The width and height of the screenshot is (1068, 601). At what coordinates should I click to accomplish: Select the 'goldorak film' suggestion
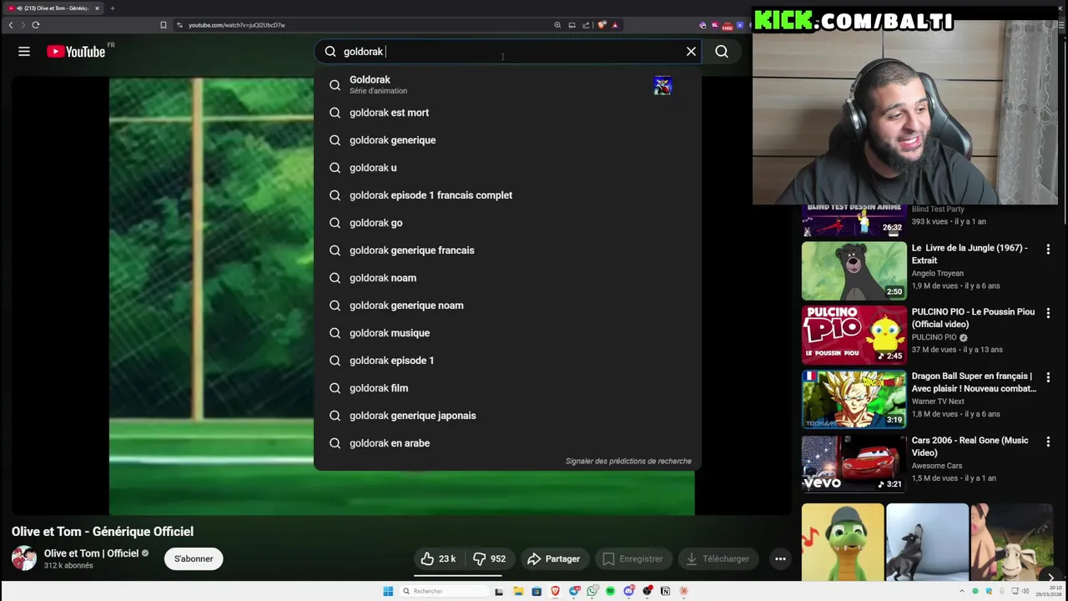[x=507, y=388]
